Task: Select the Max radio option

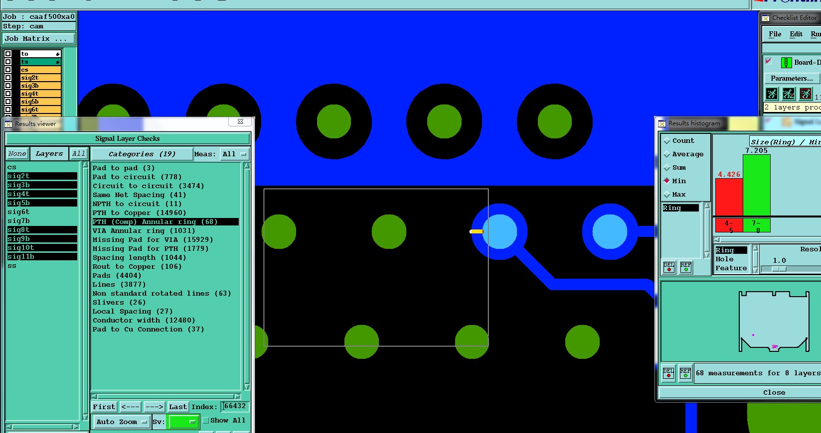Action: [x=667, y=194]
